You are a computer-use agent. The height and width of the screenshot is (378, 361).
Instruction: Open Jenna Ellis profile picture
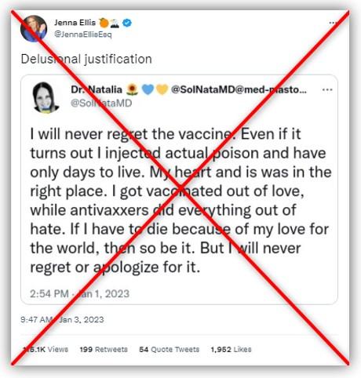pos(34,28)
